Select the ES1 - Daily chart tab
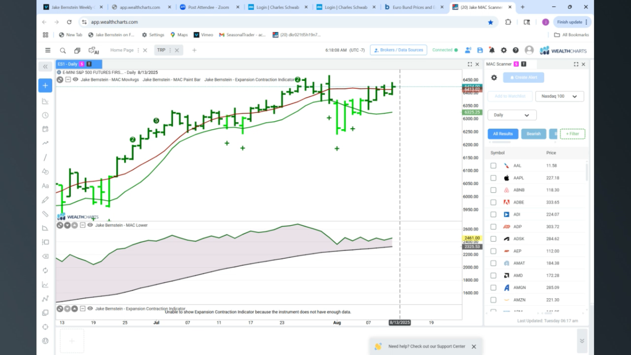This screenshot has height=355, width=631. pyautogui.click(x=79, y=64)
